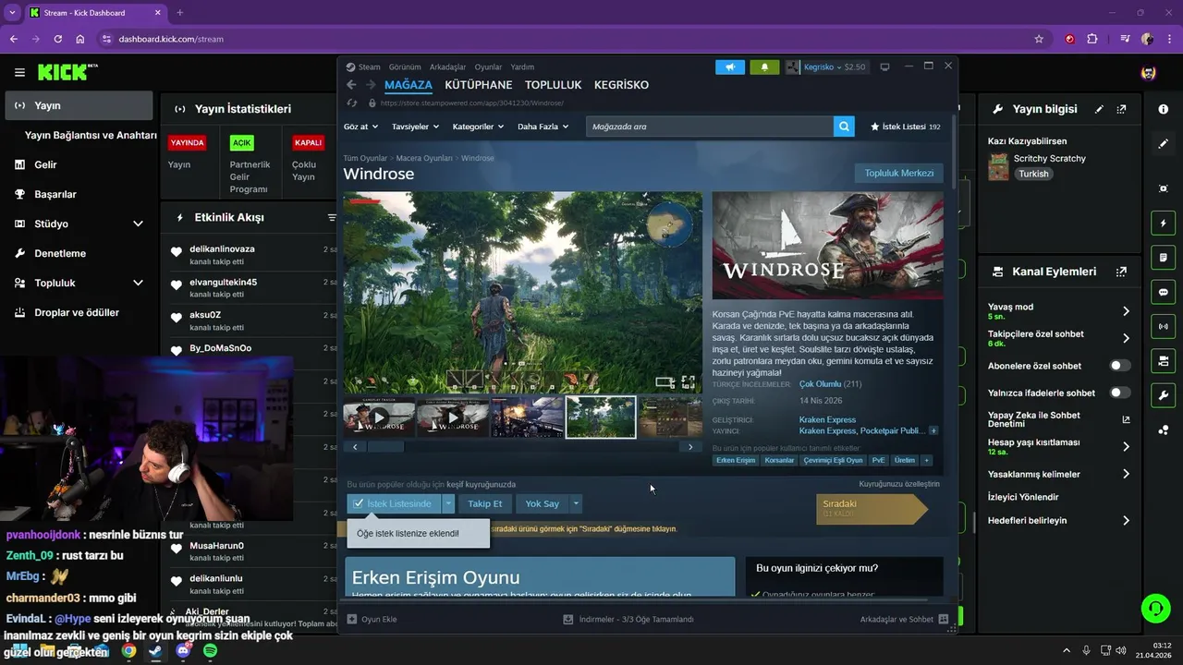The width and height of the screenshot is (1183, 665).
Task: Click the Sıradaki queue button
Action: tap(872, 509)
